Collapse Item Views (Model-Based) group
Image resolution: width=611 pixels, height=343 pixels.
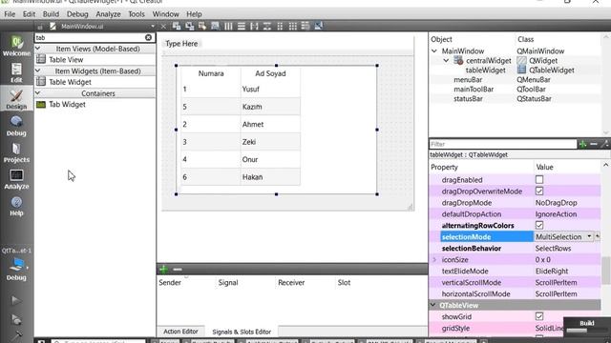point(38,49)
